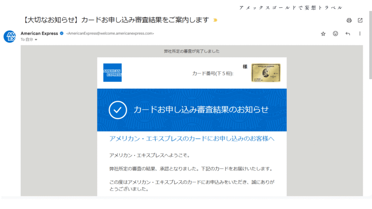Click the caption アメックスゴールドで妄想トラベル
Image resolution: width=372 pixels, height=209 pixels.
point(291,8)
